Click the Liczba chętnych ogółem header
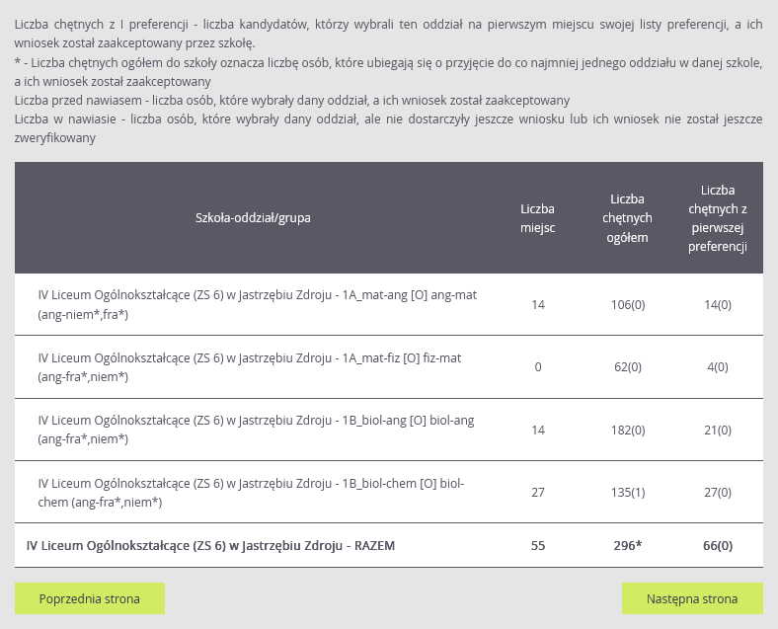Viewport: 778px width, 629px height. (627, 218)
